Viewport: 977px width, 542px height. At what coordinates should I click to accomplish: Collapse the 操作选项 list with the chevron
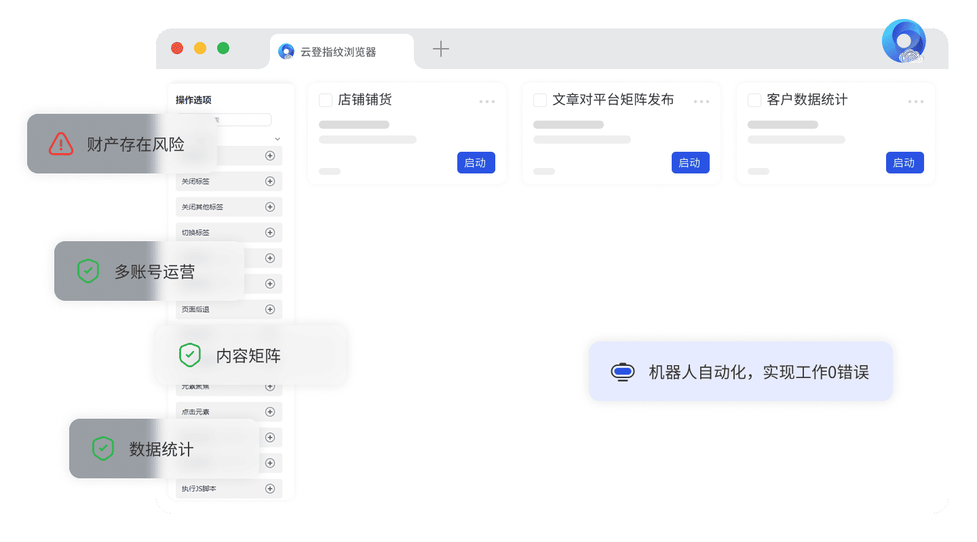click(277, 139)
